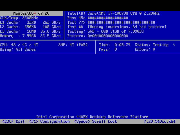Click the SMP: 4T (PAR) text
The height and width of the screenshot is (135, 180).
click(73, 45)
